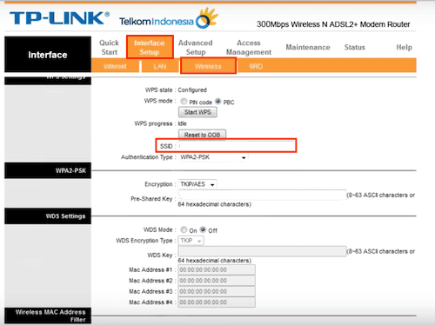Image resolution: width=435 pixels, height=325 pixels.
Task: Select the Internet sub-tab
Action: pyautogui.click(x=115, y=66)
